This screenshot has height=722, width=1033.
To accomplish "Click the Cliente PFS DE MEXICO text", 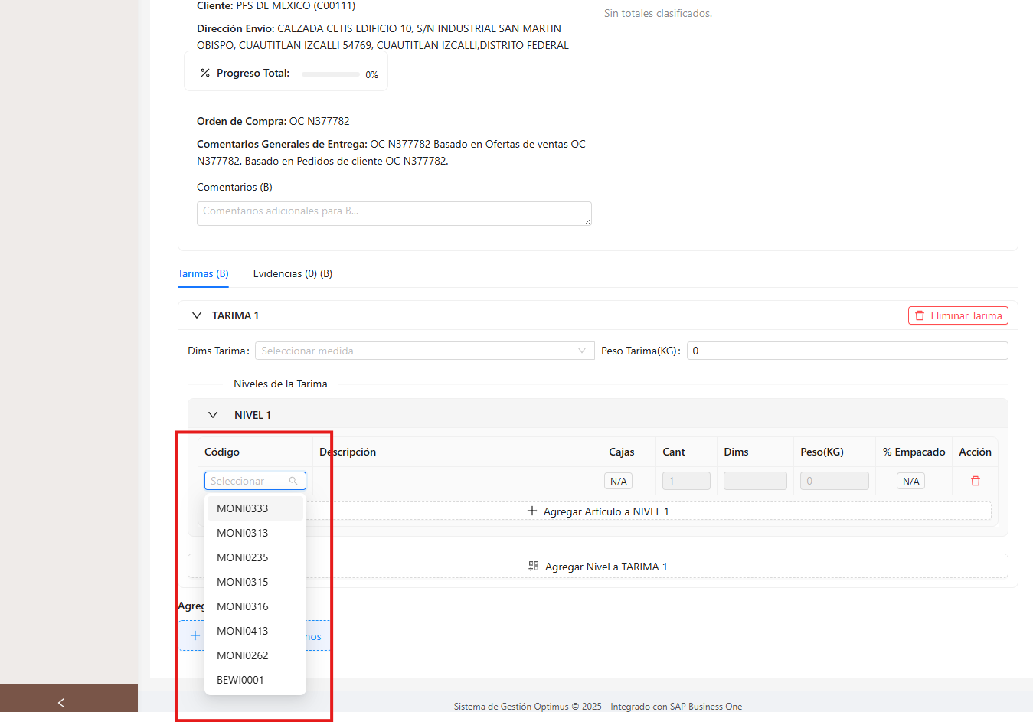I will pyautogui.click(x=276, y=5).
